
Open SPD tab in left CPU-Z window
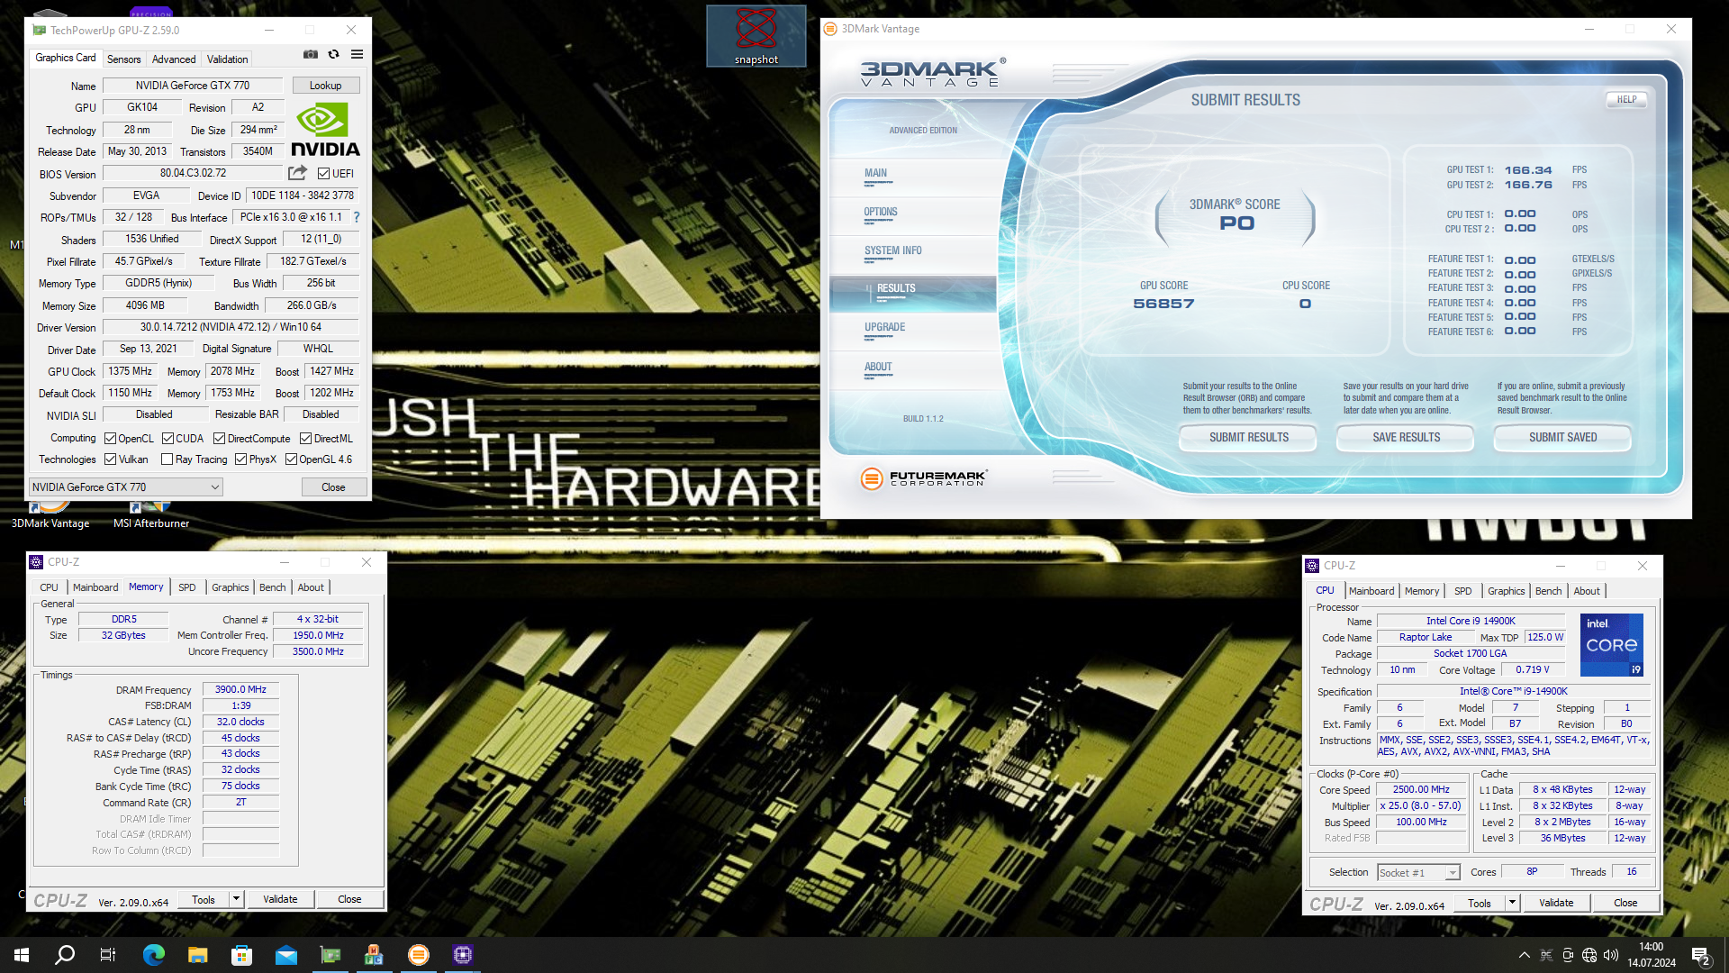[x=186, y=587]
